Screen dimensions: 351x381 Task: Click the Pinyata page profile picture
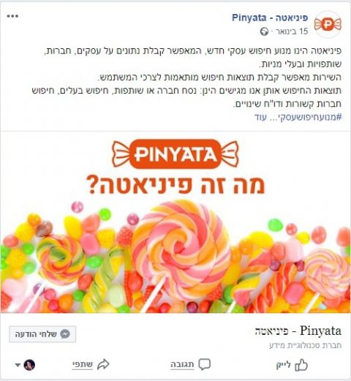[328, 24]
